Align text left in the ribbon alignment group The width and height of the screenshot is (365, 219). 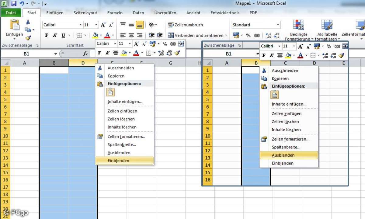click(123, 35)
